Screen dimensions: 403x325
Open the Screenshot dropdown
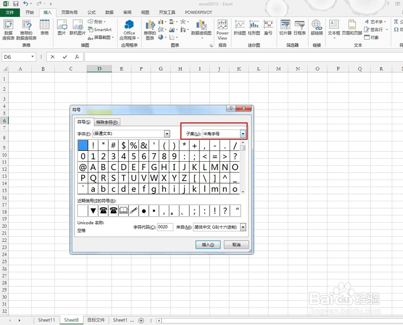coord(101,37)
